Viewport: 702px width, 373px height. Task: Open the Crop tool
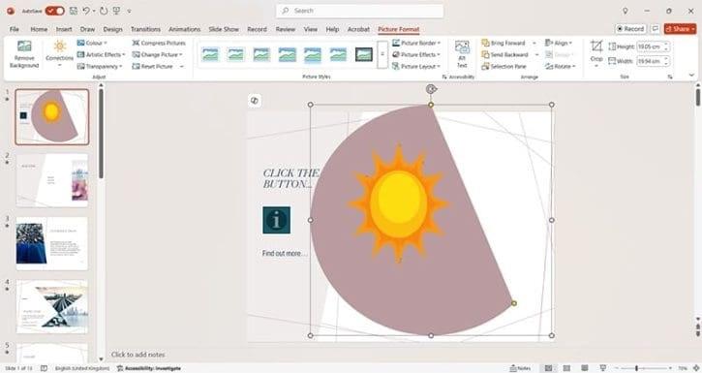click(x=595, y=53)
